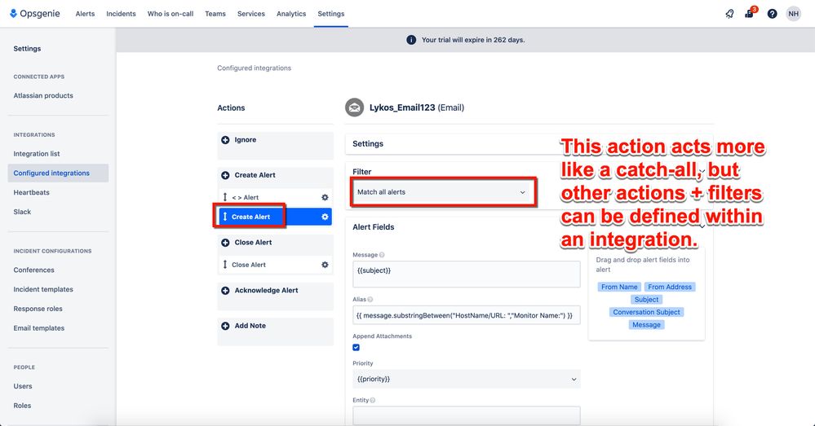Click the Alert Fields section header

pos(373,227)
